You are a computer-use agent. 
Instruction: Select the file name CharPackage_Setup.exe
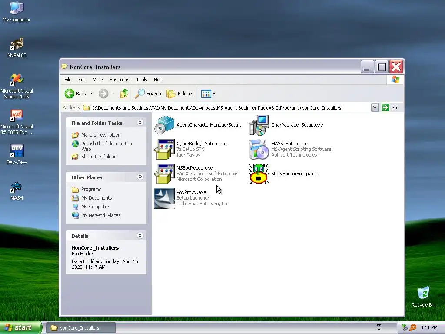click(x=297, y=125)
